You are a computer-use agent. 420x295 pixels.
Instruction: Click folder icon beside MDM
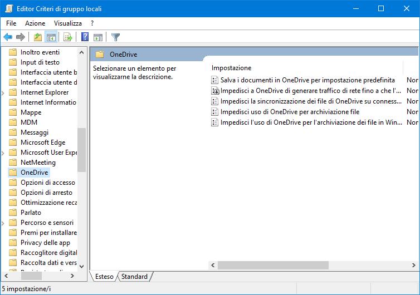coord(13,122)
